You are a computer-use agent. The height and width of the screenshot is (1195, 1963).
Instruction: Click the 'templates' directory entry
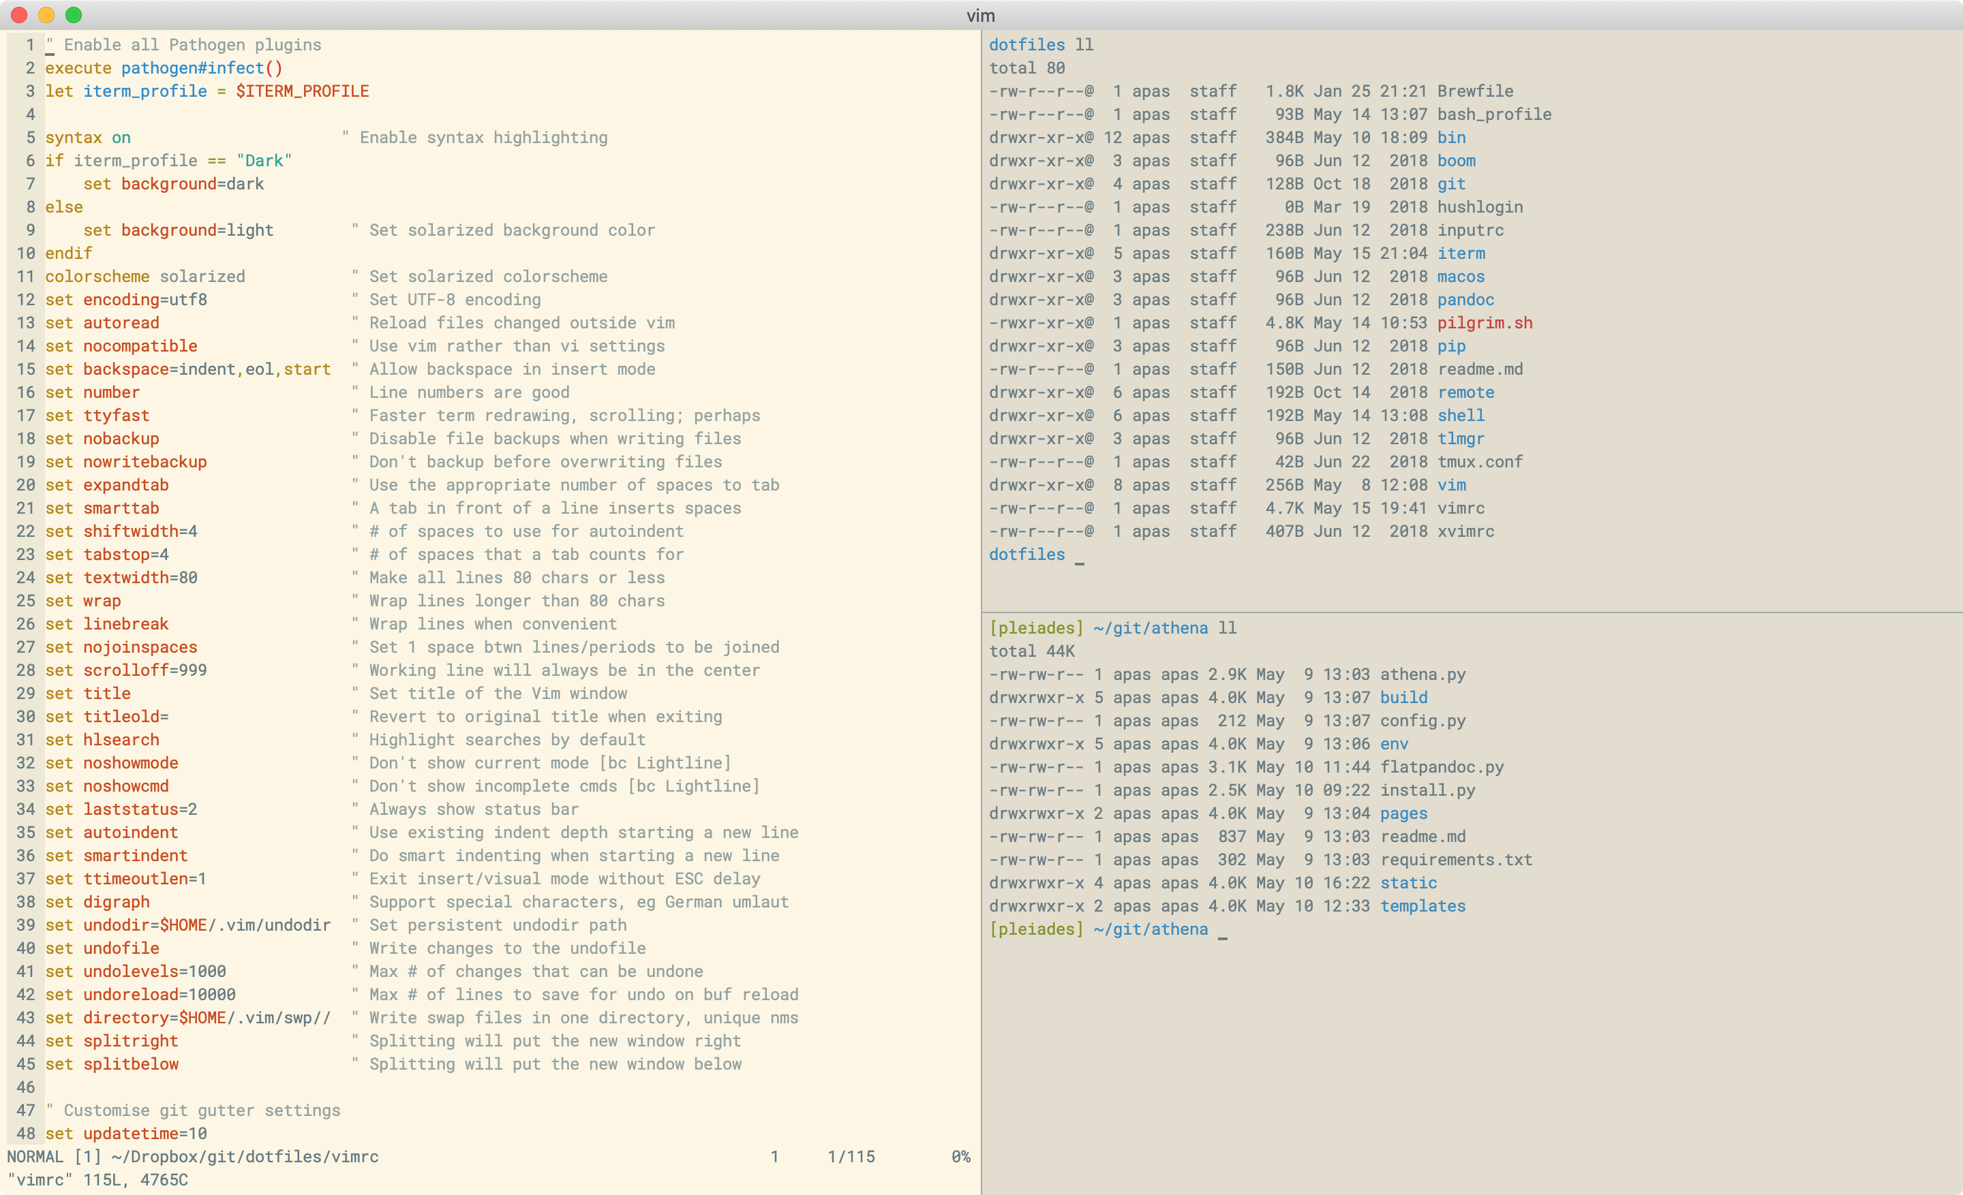pyautogui.click(x=1422, y=906)
